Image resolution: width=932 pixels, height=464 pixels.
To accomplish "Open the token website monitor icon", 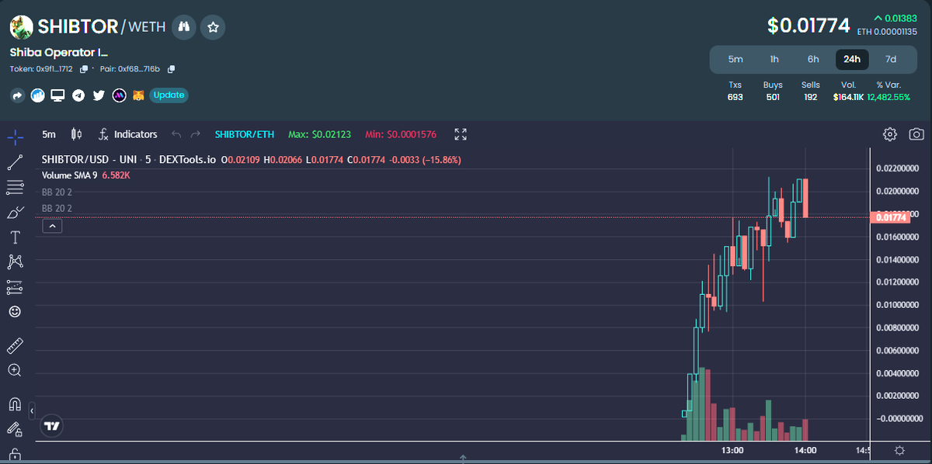I will point(58,95).
